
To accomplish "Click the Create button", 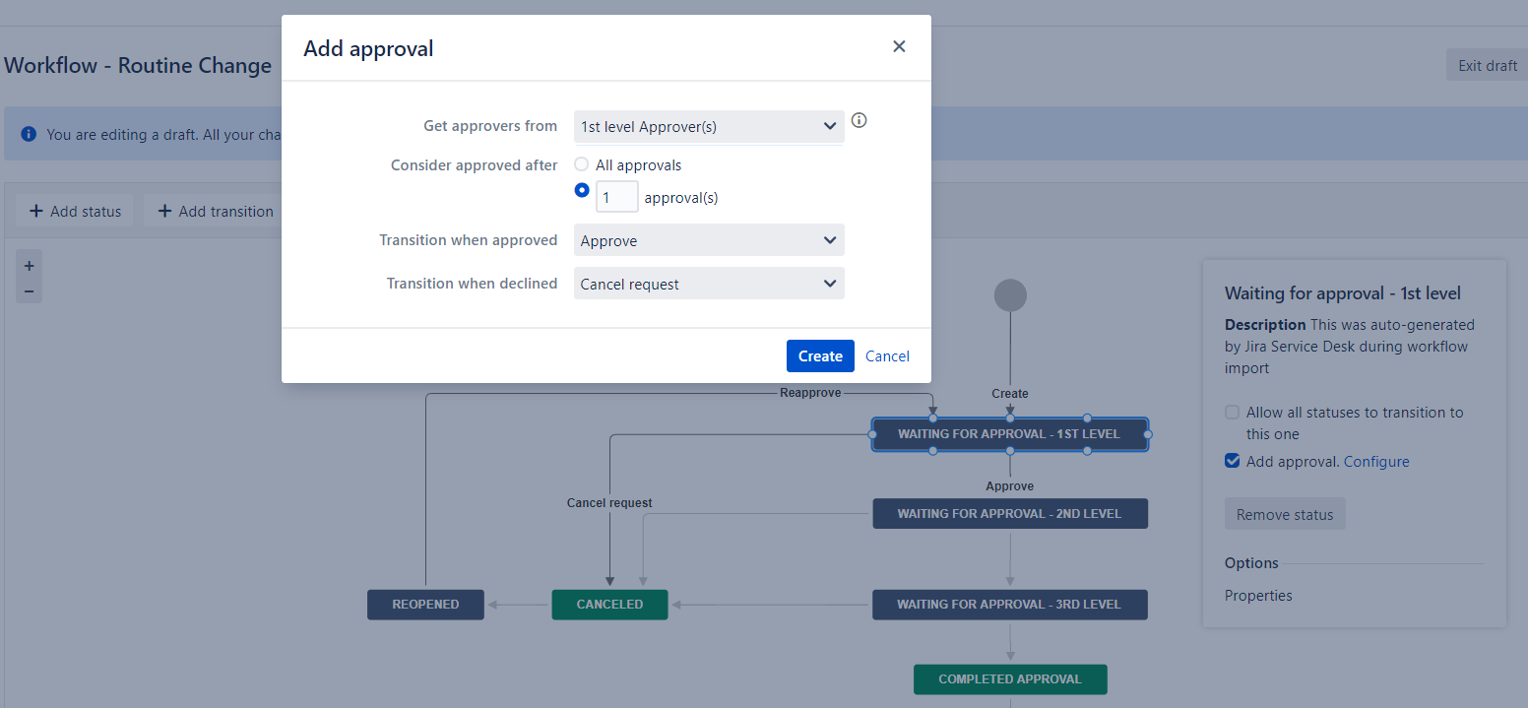I will [820, 356].
